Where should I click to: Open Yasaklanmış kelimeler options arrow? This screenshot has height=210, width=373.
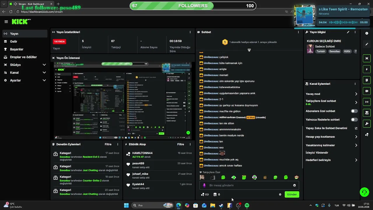tap(356, 145)
